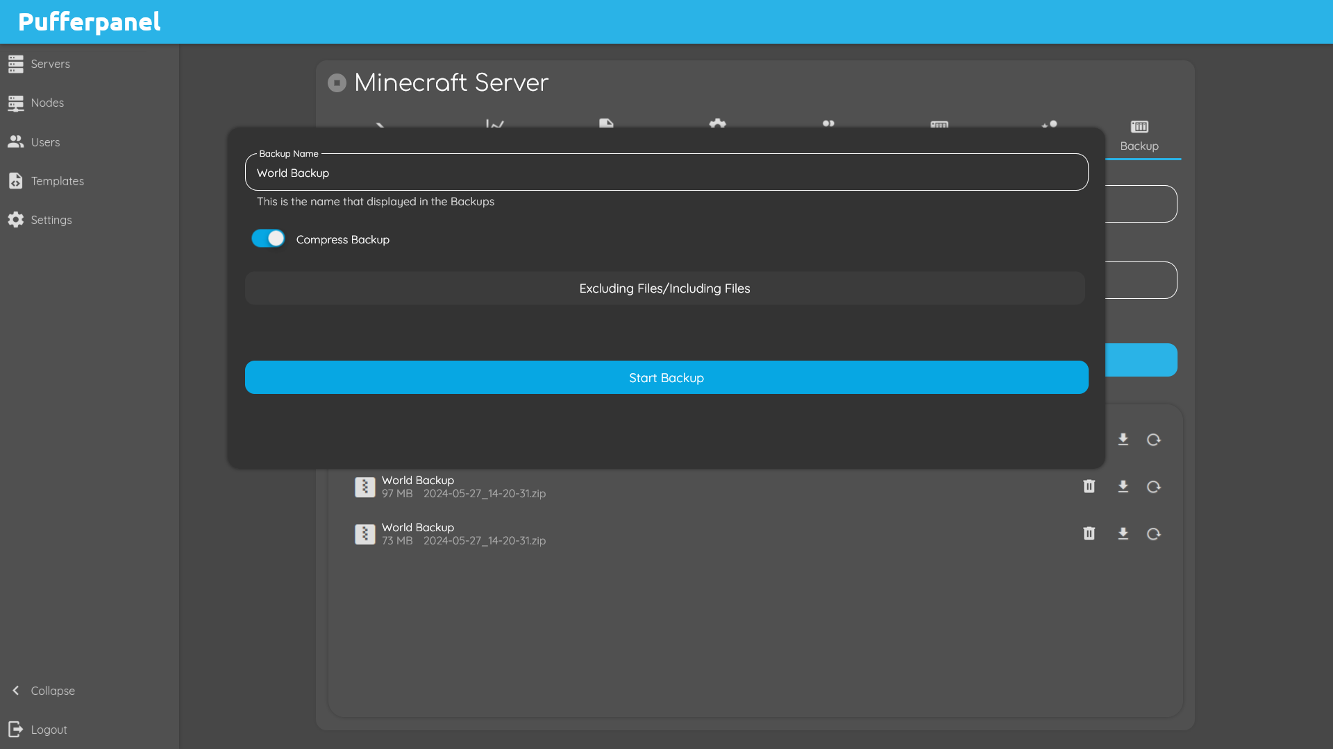Open Settings gear in sidebar
This screenshot has height=749, width=1333.
pyautogui.click(x=16, y=220)
